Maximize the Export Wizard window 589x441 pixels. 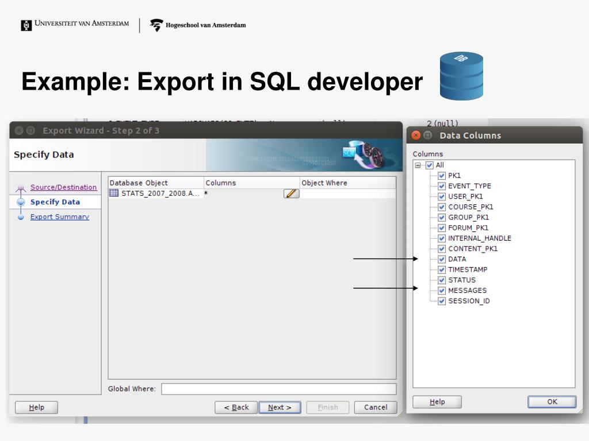31,130
